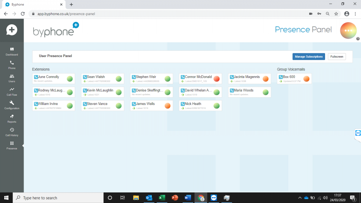The width and height of the screenshot is (361, 203).
Task: Click the User Presence Panel title
Action: [x=55, y=56]
